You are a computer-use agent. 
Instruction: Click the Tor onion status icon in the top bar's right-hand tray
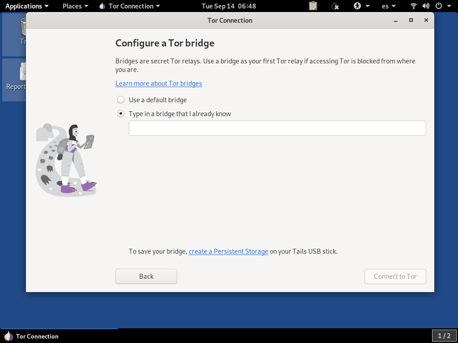point(335,6)
